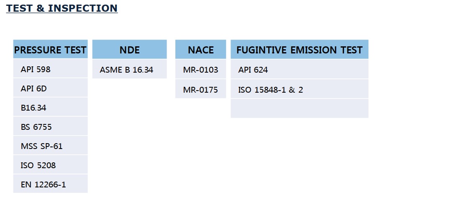The height and width of the screenshot is (202, 475).
Task: Click the empty cell under ISO 15848-1 & 2
Action: 299,109
